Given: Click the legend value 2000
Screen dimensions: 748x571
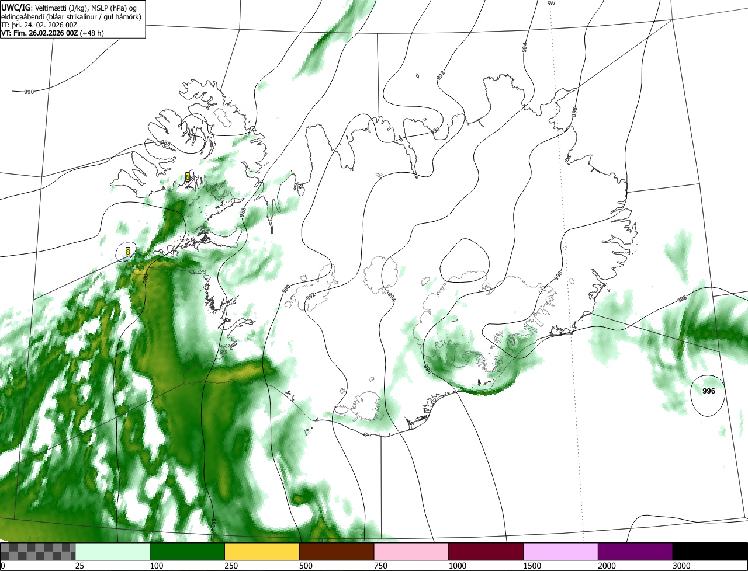Looking at the screenshot, I should tap(607, 566).
